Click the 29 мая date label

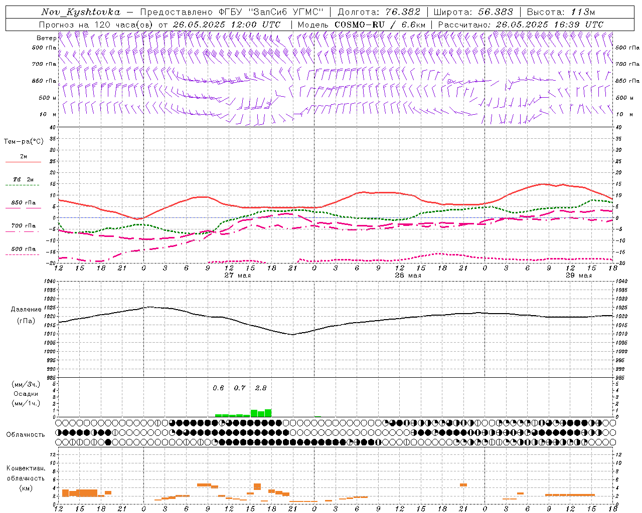point(578,276)
